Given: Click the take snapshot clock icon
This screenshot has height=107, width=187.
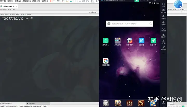Looking at the screenshot, I should pyautogui.click(x=63, y=1).
